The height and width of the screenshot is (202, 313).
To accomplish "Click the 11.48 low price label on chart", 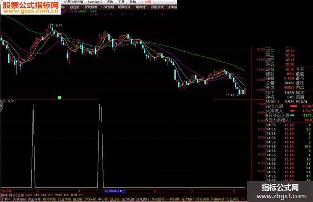I will (230, 95).
